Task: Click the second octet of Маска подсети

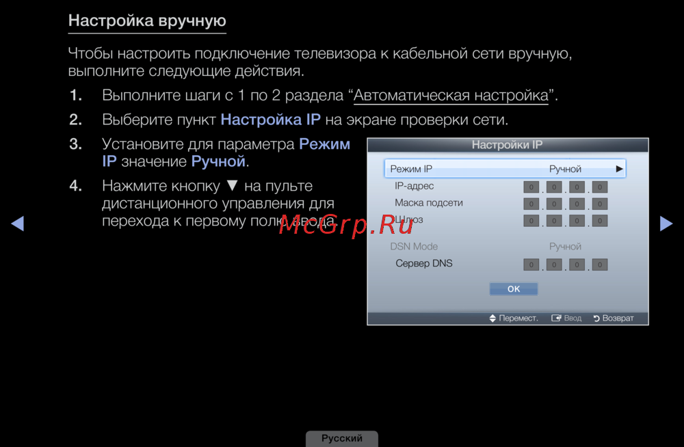Action: click(x=554, y=204)
